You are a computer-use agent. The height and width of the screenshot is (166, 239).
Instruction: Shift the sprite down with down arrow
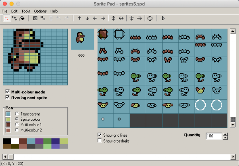tap(87, 18)
